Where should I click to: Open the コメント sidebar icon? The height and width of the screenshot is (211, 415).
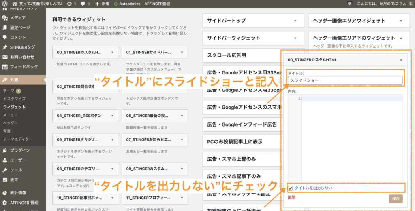click(5, 37)
